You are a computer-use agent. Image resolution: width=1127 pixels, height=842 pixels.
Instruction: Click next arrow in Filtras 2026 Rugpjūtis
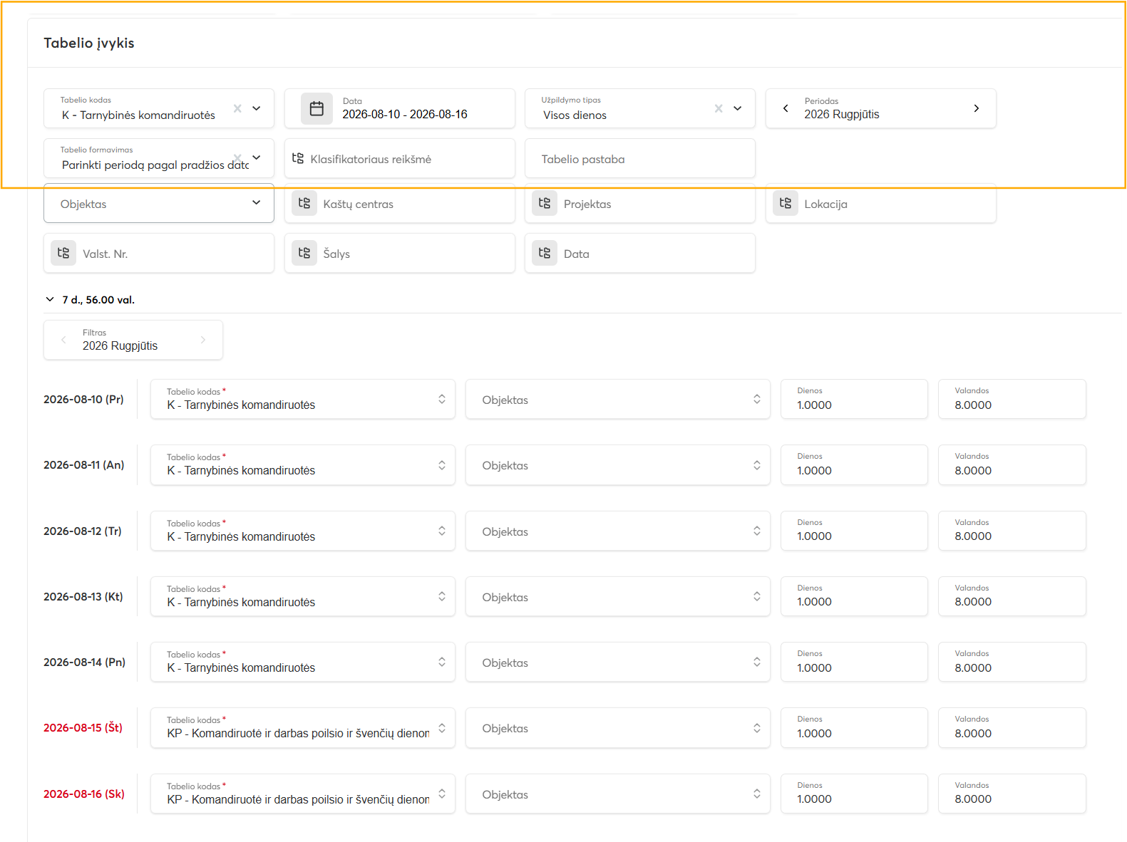click(203, 340)
